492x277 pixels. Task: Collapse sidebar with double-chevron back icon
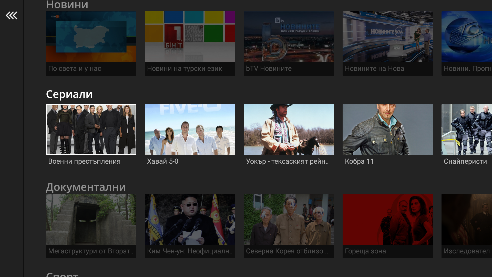[x=12, y=16]
